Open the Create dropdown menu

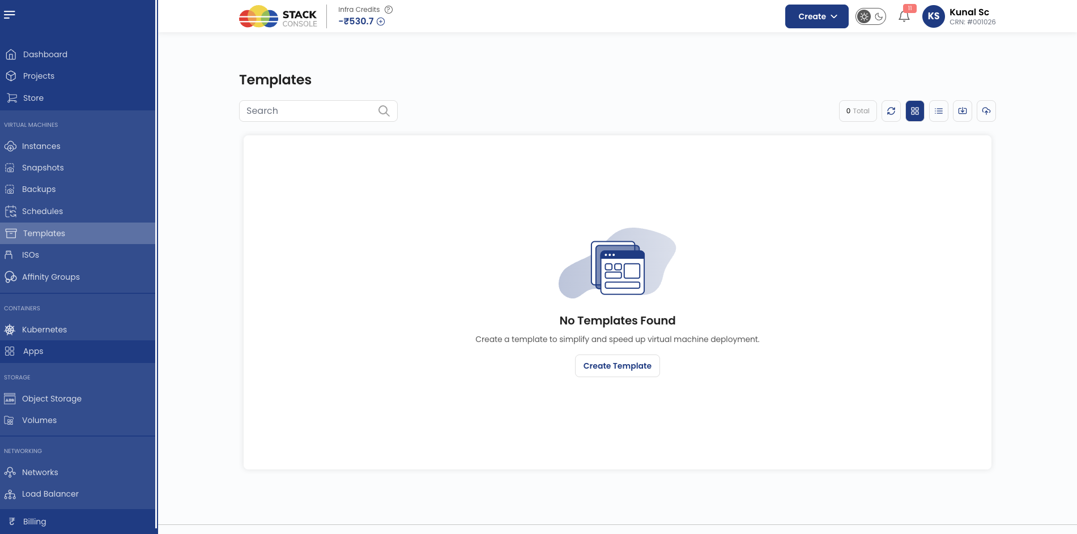click(x=816, y=16)
